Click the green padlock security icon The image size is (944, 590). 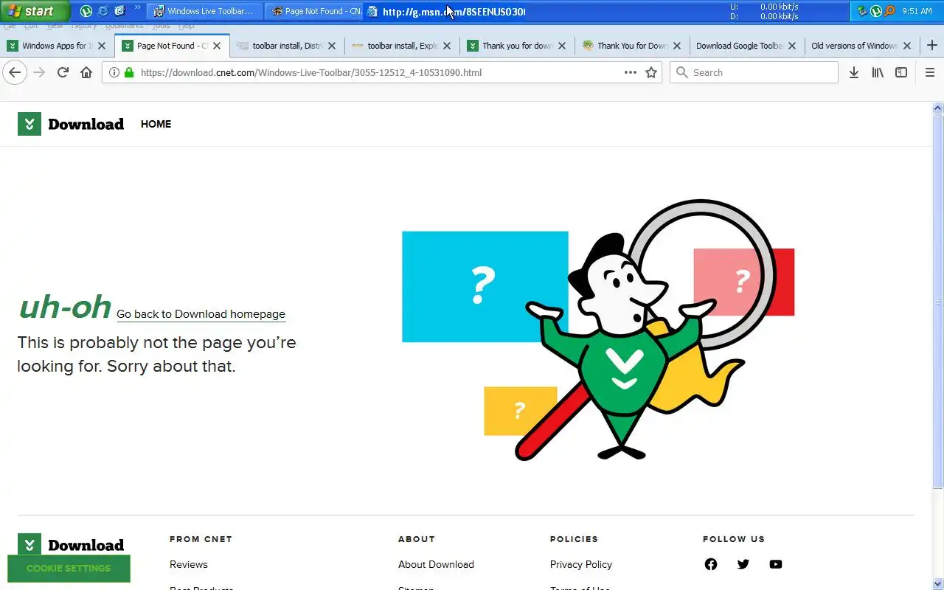click(129, 72)
